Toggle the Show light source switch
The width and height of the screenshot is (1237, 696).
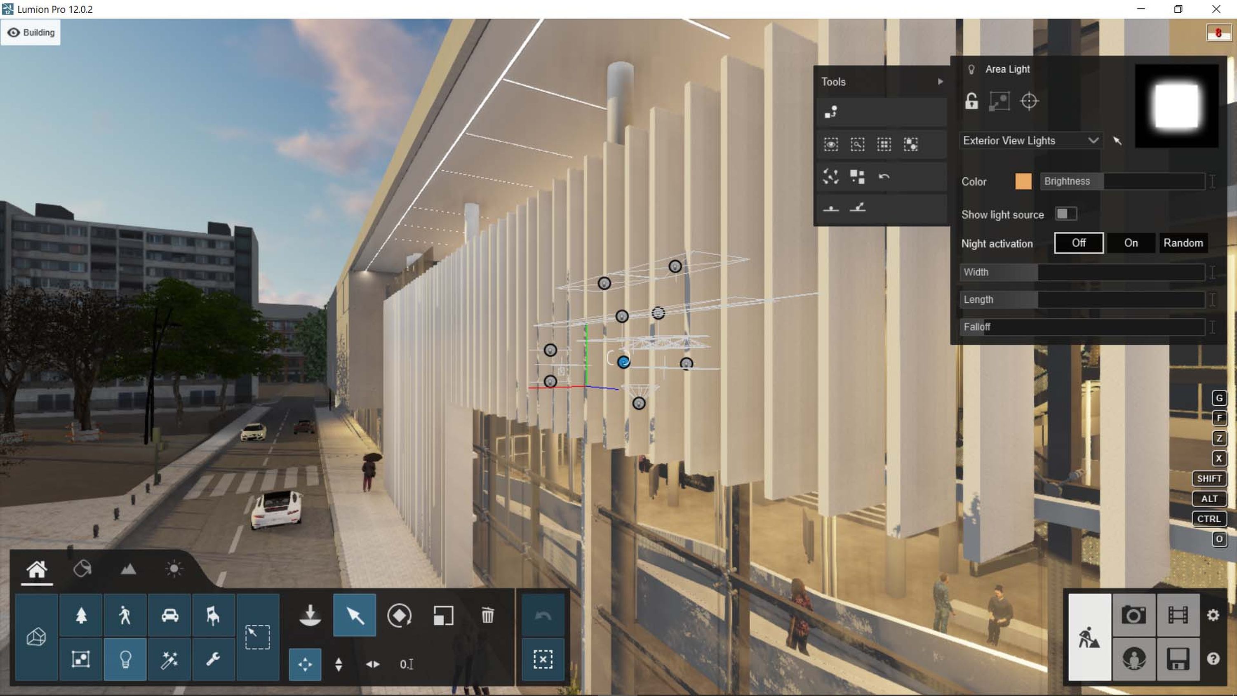(1065, 214)
